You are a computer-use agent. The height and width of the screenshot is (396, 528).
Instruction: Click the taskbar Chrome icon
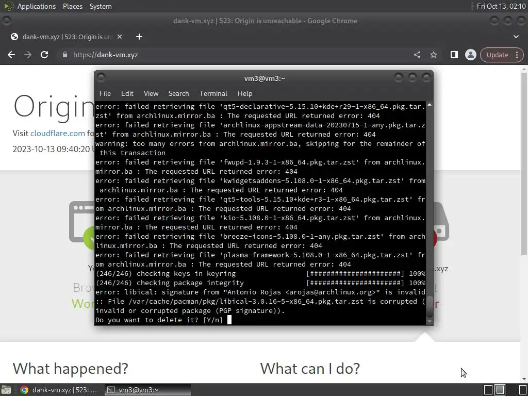[24, 390]
